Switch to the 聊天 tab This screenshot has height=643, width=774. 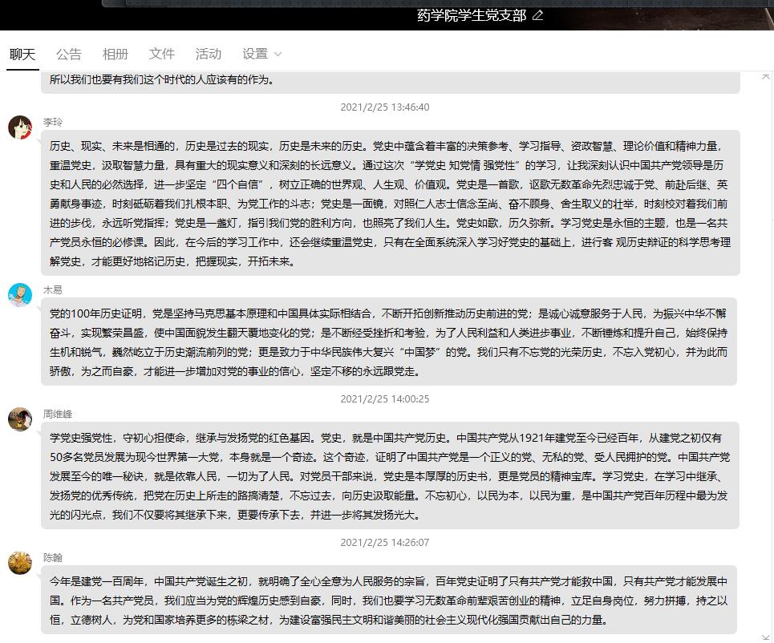(22, 54)
